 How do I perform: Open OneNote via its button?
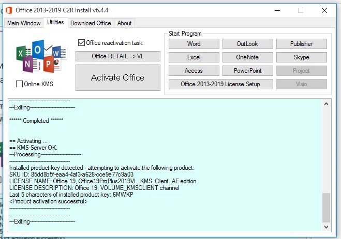tap(247, 57)
